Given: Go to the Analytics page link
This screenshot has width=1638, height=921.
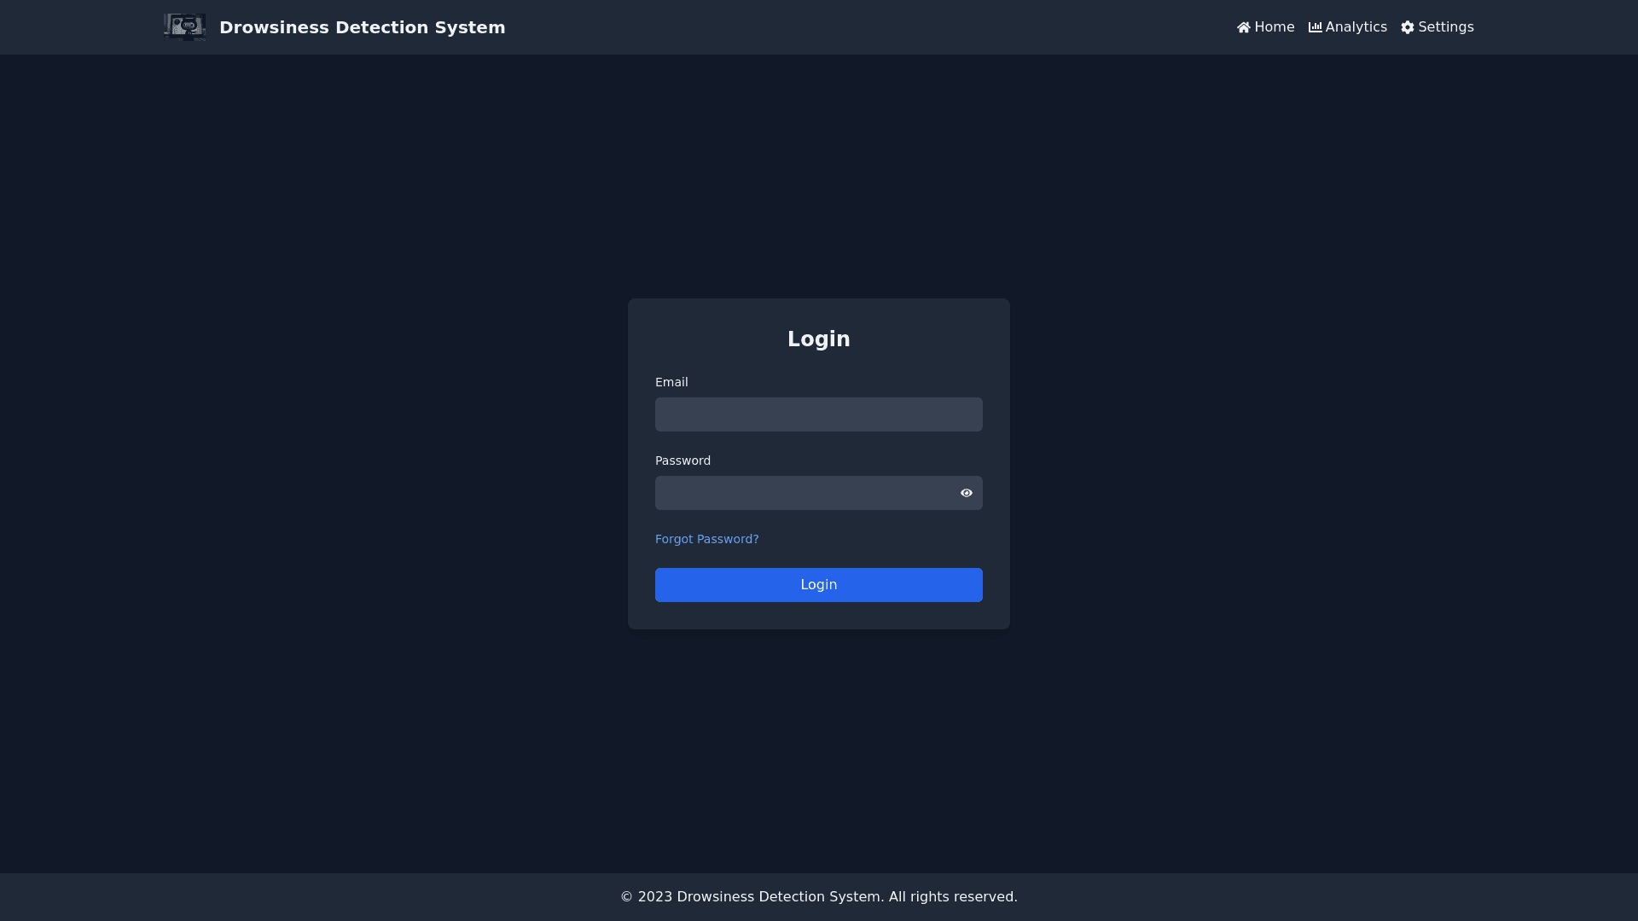Looking at the screenshot, I should click(1356, 27).
